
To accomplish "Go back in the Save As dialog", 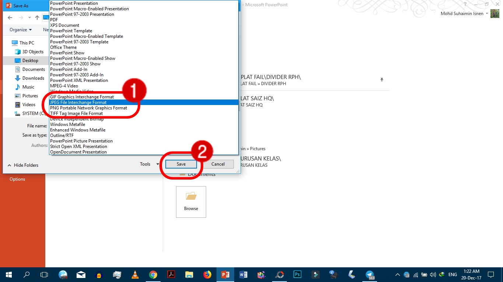I will 10,18.
